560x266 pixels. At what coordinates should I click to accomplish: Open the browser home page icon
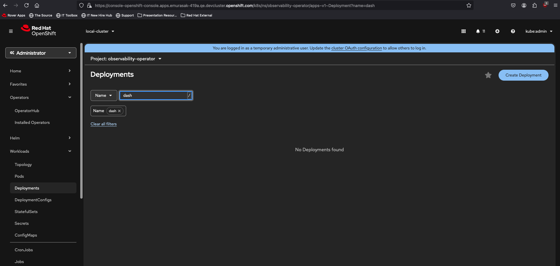pyautogui.click(x=37, y=5)
